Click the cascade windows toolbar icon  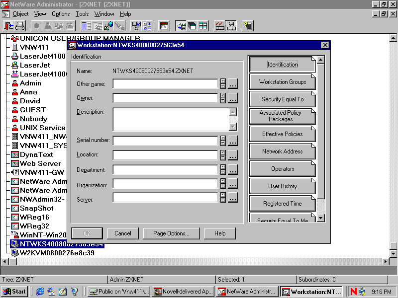[x=192, y=26]
